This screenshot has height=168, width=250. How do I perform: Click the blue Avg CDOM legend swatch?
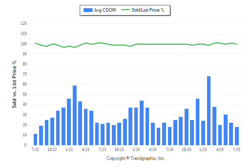pyautogui.click(x=88, y=10)
